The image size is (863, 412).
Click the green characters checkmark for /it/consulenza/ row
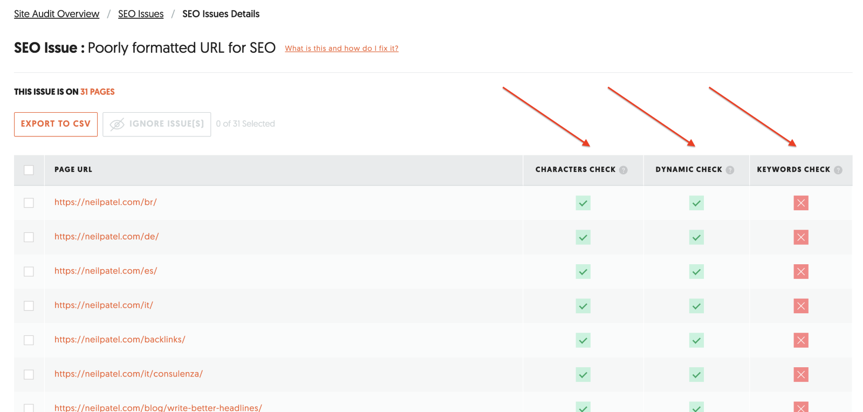(583, 375)
